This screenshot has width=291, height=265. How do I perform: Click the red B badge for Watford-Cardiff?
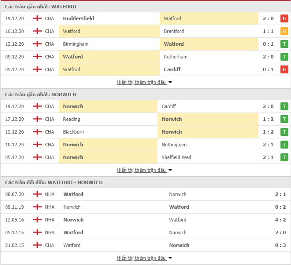point(284,69)
